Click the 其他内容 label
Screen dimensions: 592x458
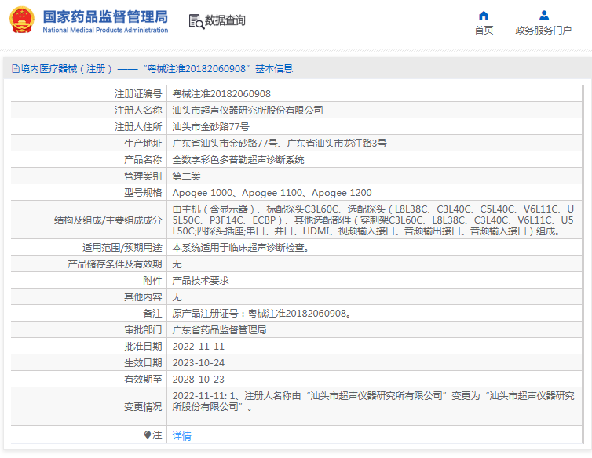click(143, 297)
